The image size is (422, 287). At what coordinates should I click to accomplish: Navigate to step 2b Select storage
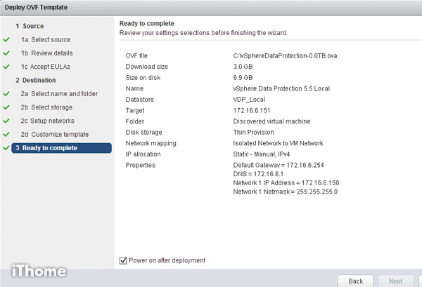coord(47,107)
